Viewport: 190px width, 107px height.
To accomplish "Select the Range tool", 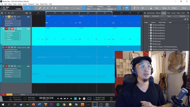I will 32,8.
